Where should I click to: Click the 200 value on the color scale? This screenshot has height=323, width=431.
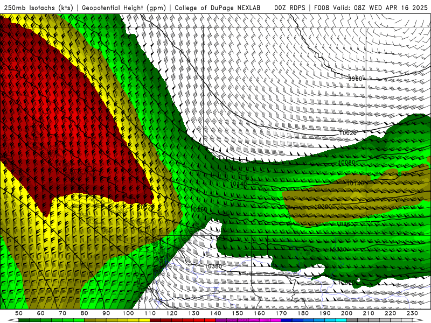(x=346, y=313)
